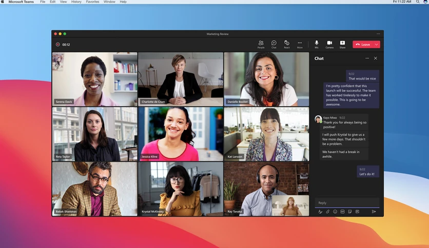Attach a file with paperclip icon

pyautogui.click(x=327, y=212)
